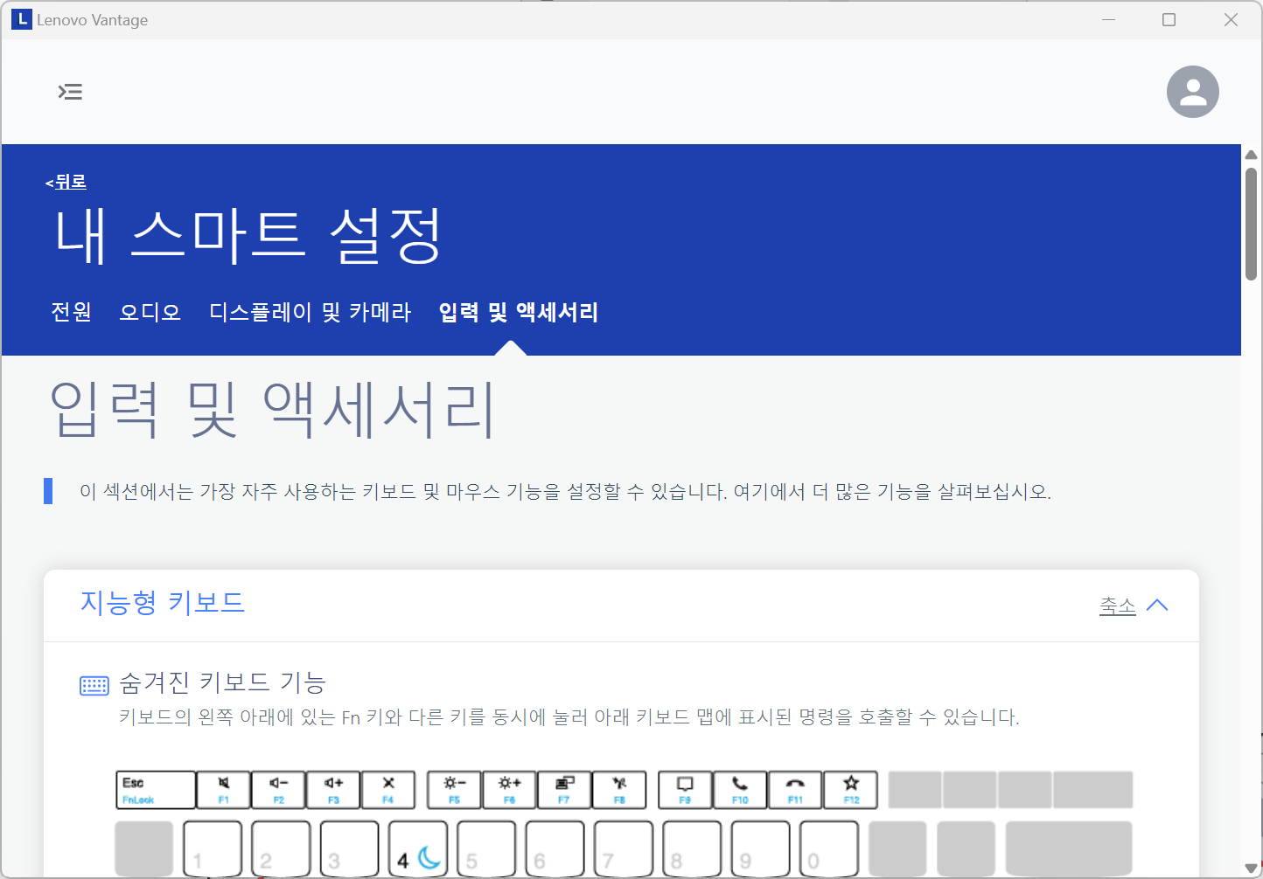Screen dimensions: 1263x879
Task: Click the number 1 key
Action: [x=213, y=849]
